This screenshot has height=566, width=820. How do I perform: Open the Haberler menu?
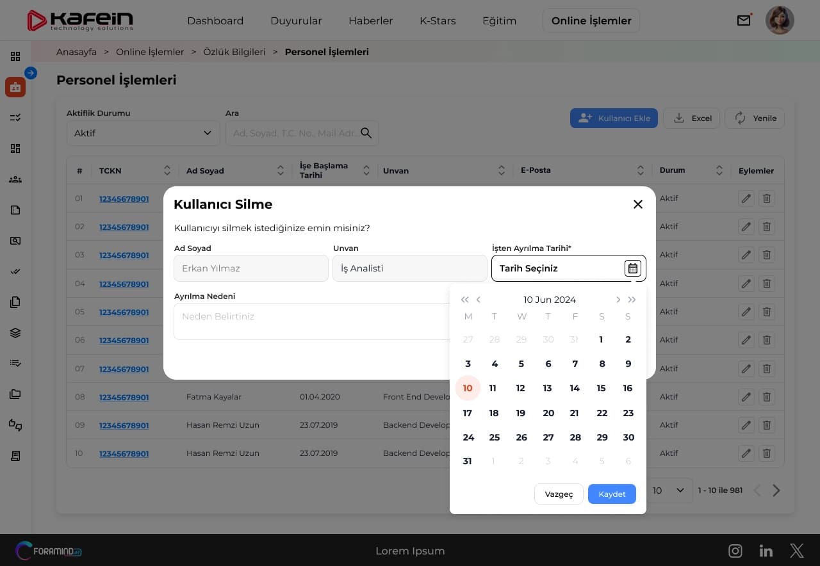click(370, 20)
